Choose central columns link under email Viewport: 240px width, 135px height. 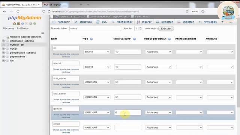(x=66, y=131)
